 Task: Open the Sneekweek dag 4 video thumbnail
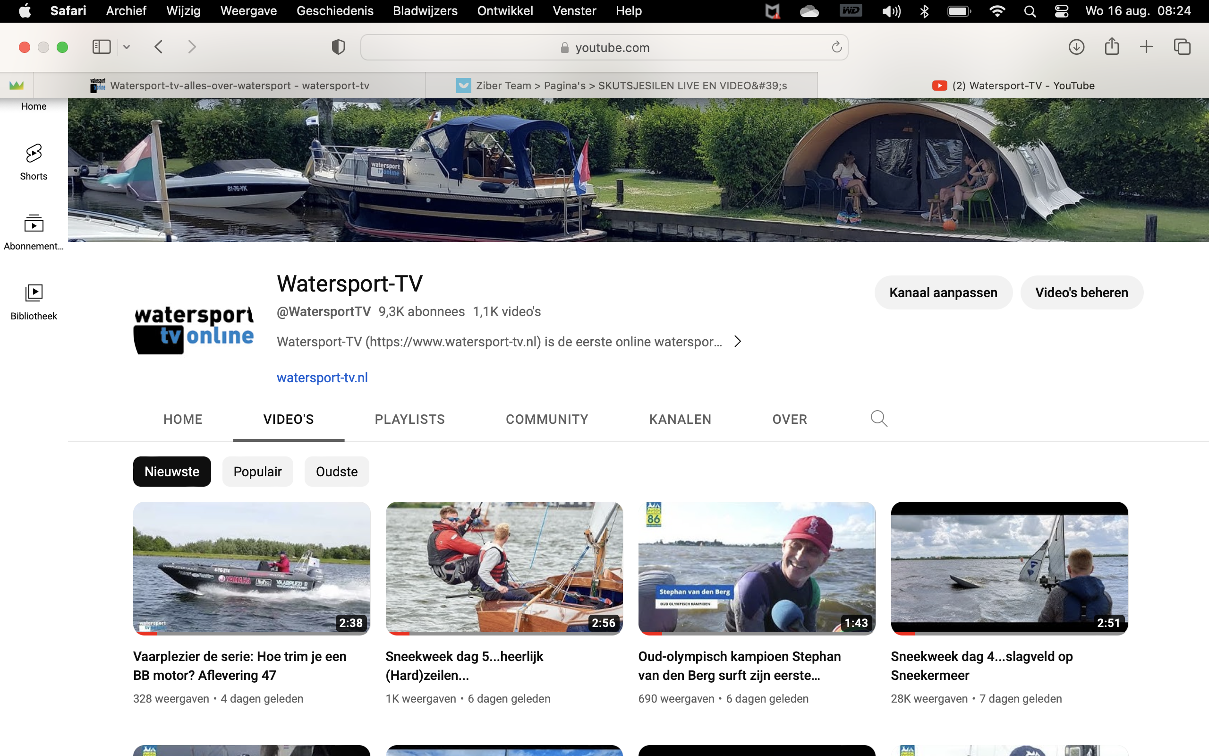(1010, 567)
